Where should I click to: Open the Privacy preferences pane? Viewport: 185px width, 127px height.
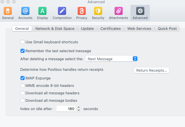pos(82,13)
